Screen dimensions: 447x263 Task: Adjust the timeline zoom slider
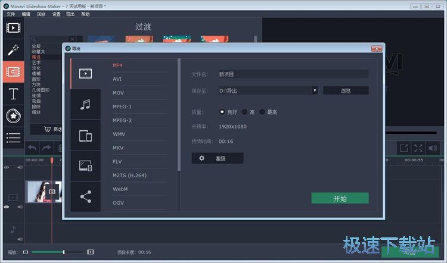pyautogui.click(x=64, y=252)
